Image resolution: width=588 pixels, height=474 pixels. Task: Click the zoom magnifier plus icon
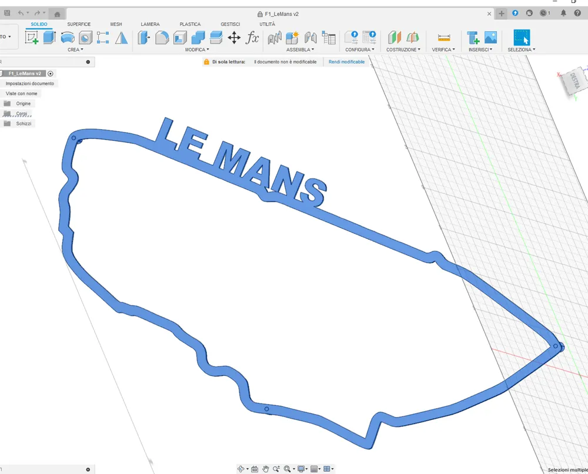pos(276,469)
